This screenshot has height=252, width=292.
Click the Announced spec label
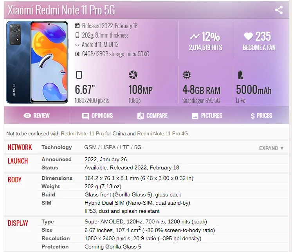tap(56, 159)
